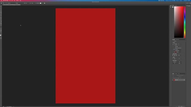Toggle grid in Rulers & Grids section
Image resolution: width=191 pixels, height=107 pixels.
point(175,55)
